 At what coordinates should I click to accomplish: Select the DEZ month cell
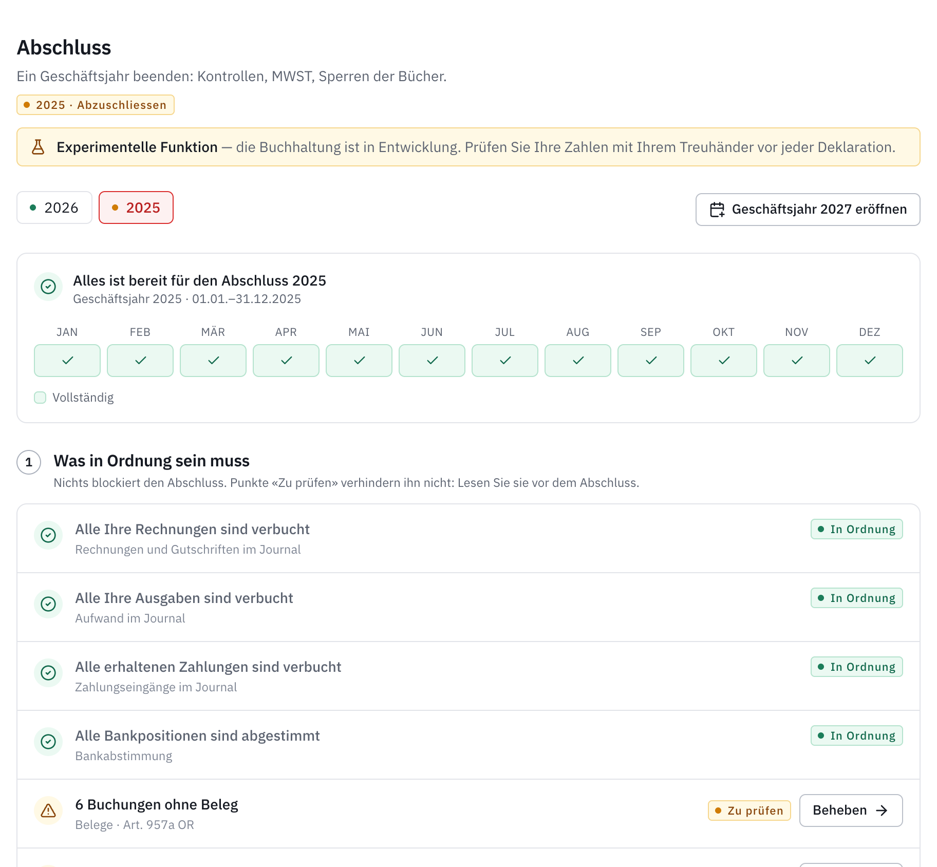[x=870, y=361]
